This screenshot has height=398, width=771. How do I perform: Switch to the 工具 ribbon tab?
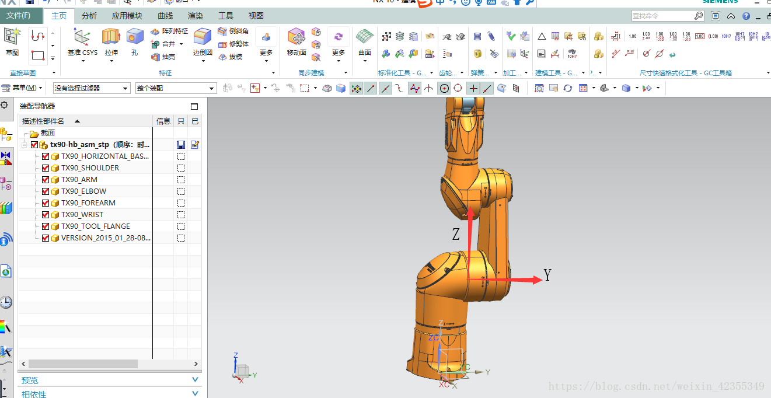pos(226,16)
